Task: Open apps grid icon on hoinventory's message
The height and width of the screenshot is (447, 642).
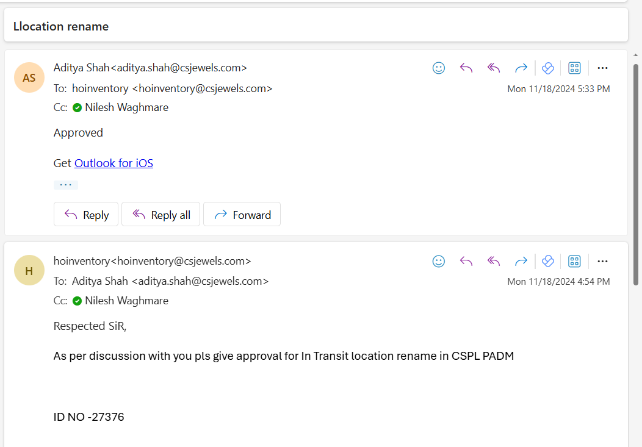Action: [x=574, y=262]
